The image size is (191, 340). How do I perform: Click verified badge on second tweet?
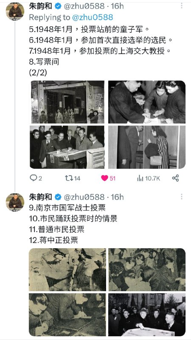[58, 197]
